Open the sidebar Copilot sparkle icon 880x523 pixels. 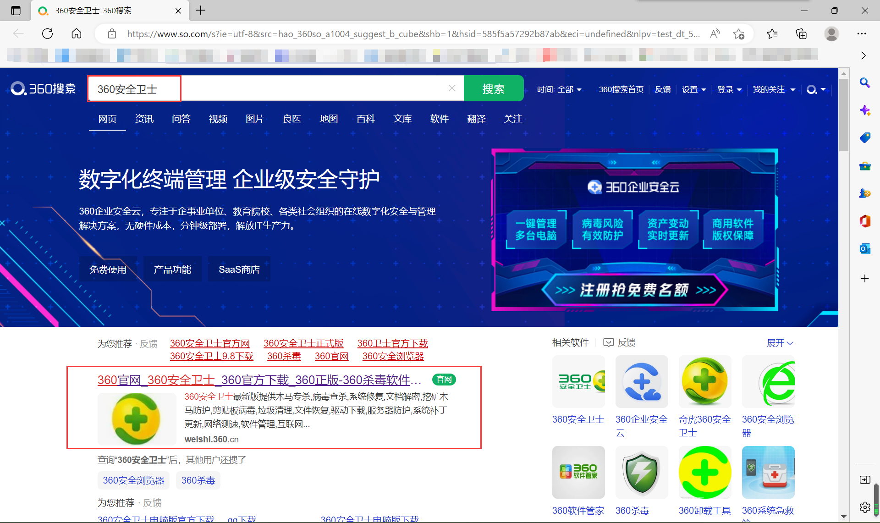click(x=865, y=110)
